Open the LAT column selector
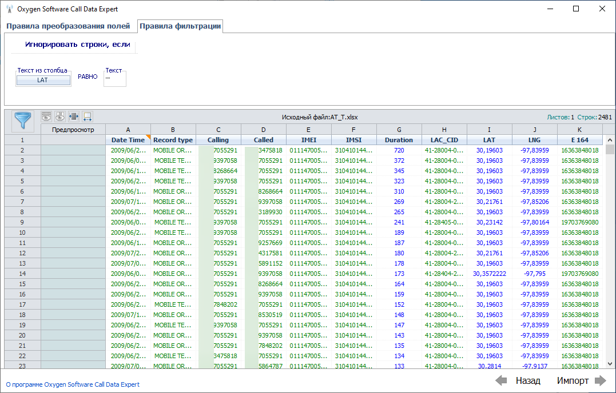Viewport: 616px width, 393px height. pyautogui.click(x=43, y=81)
